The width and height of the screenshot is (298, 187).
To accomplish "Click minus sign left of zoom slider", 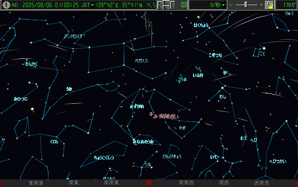I will [x=231, y=5].
